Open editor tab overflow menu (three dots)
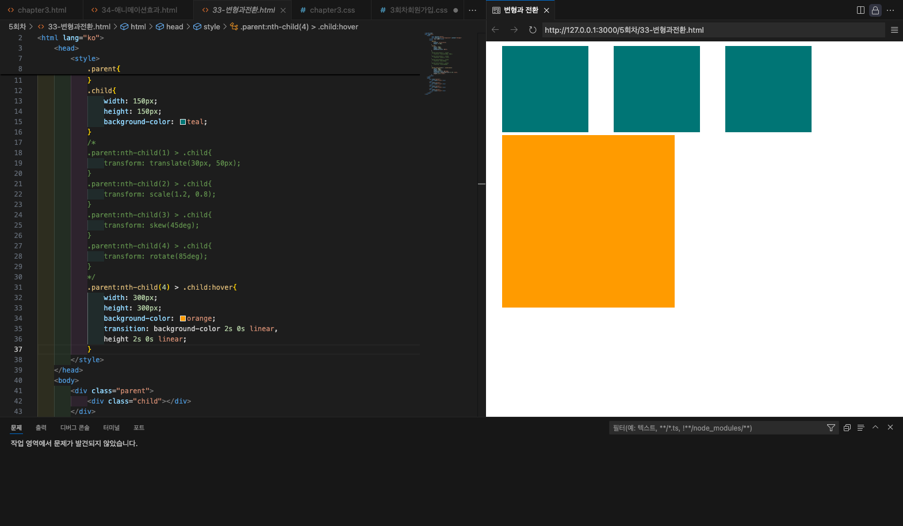This screenshot has width=903, height=526. pos(473,10)
